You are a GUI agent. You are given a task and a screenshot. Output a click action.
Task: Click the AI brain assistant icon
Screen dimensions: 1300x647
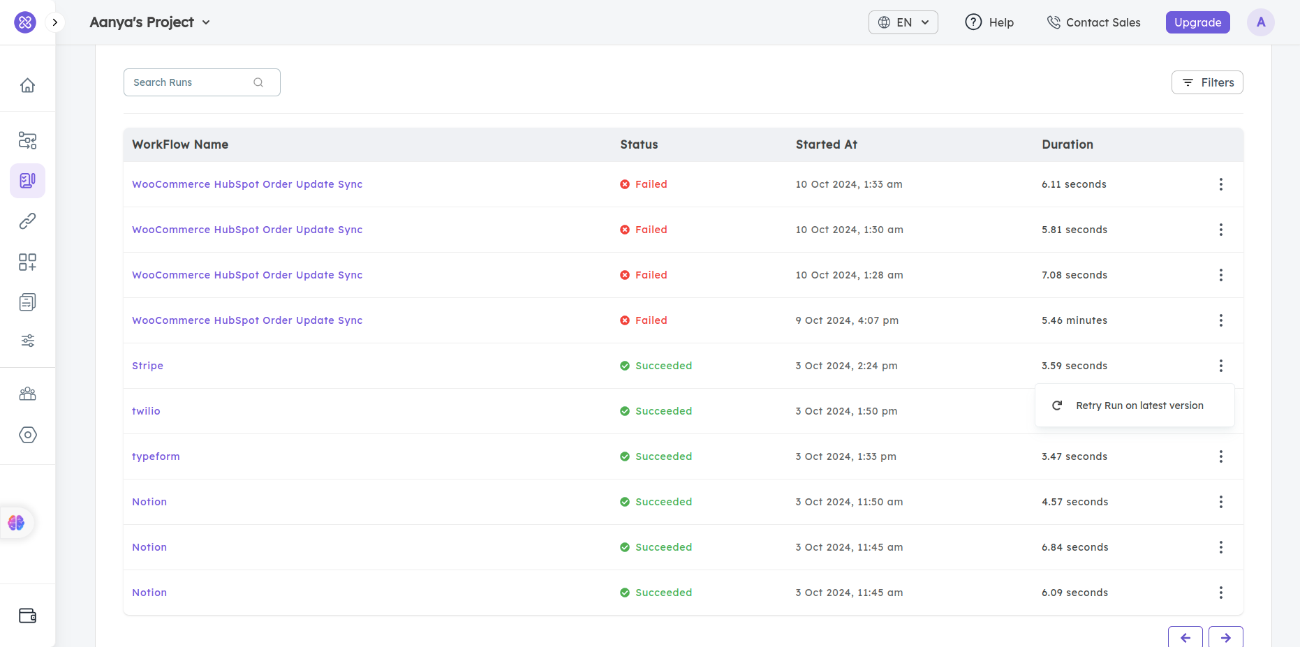pos(16,522)
